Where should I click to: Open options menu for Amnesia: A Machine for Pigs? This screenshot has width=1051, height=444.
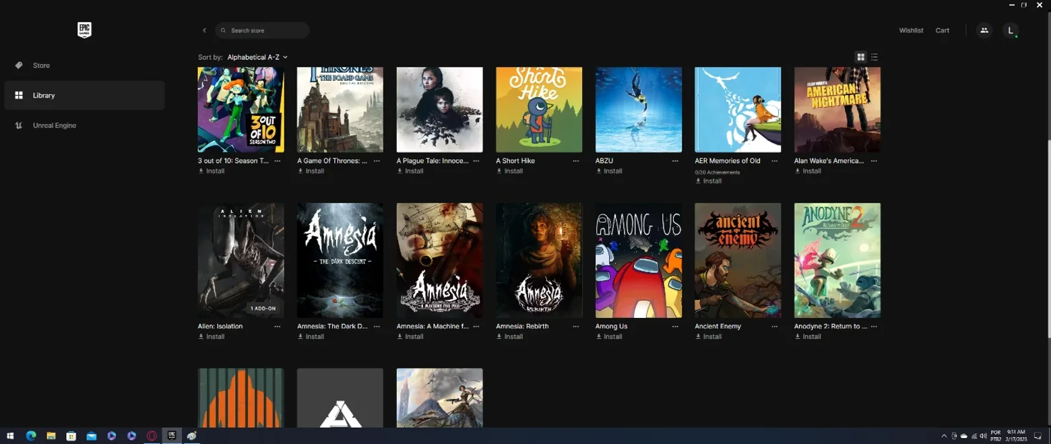click(x=476, y=326)
